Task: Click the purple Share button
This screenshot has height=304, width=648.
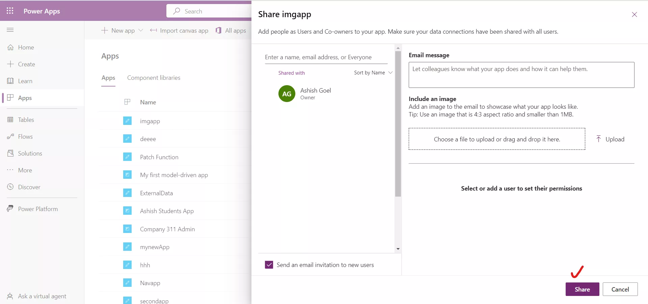Action: click(x=582, y=289)
